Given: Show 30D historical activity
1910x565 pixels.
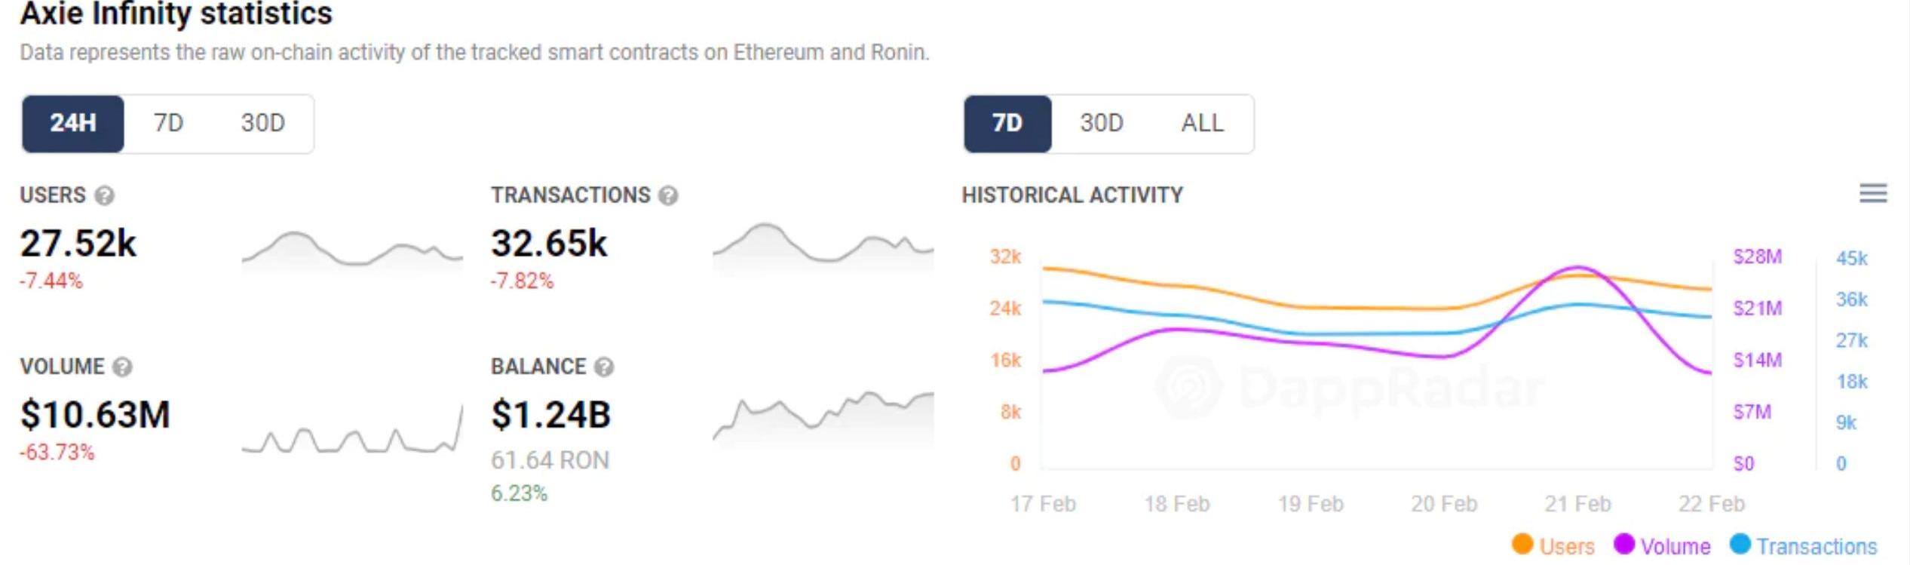Looking at the screenshot, I should click(1101, 123).
